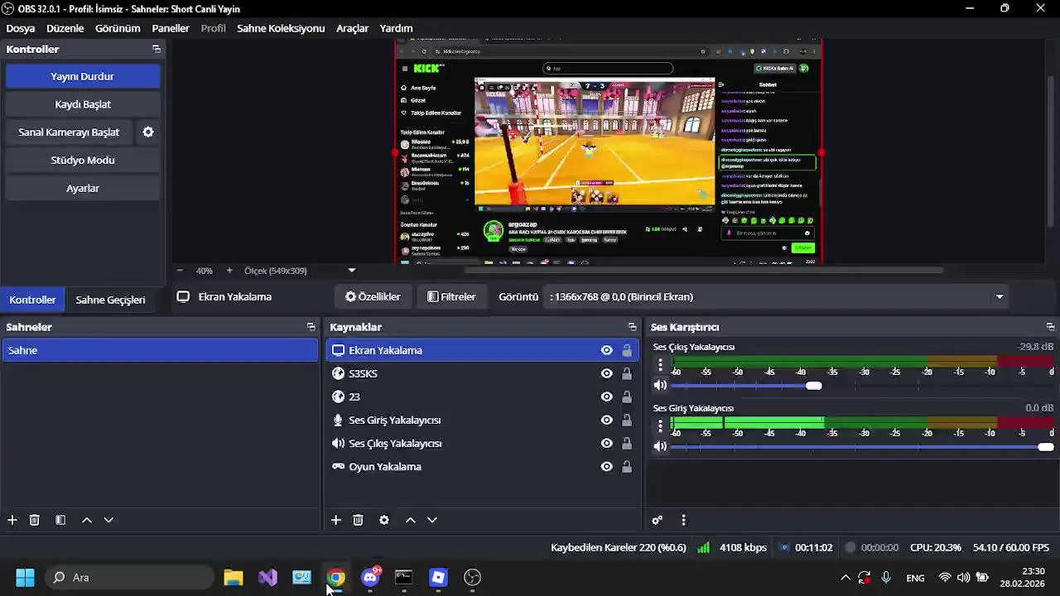The width and height of the screenshot is (1060, 596).
Task: Open Ayarlar settings button
Action: click(x=83, y=188)
